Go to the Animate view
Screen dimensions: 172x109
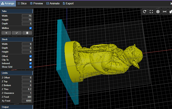click(53, 3)
